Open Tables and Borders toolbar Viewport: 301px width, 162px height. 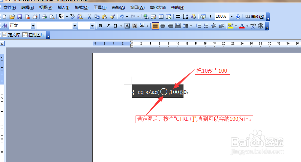[x=154, y=17]
